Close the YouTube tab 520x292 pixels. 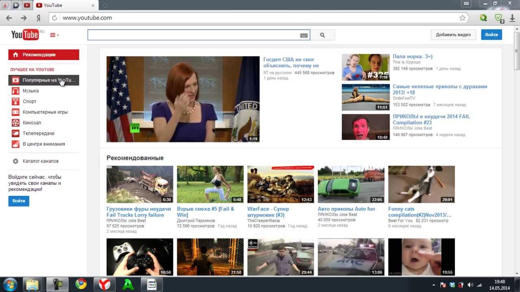pyautogui.click(x=93, y=5)
